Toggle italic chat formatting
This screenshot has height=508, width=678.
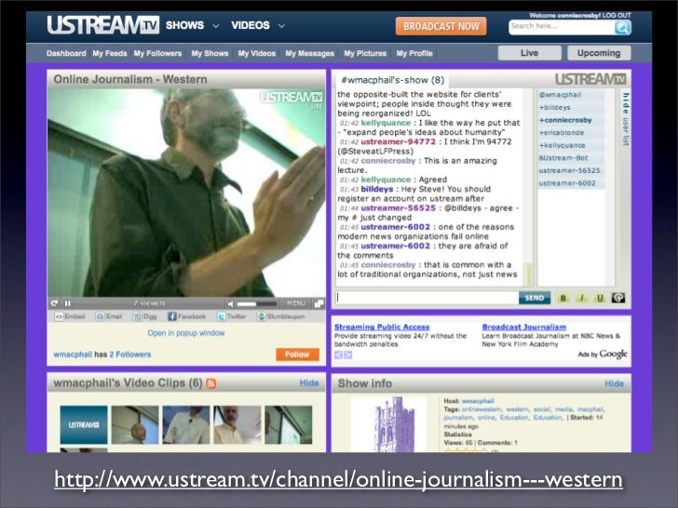[581, 298]
